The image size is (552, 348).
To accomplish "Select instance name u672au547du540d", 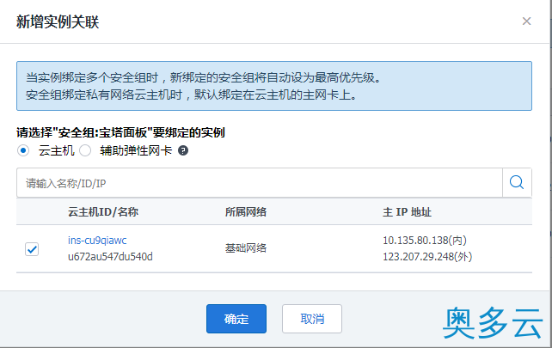I will point(110,257).
